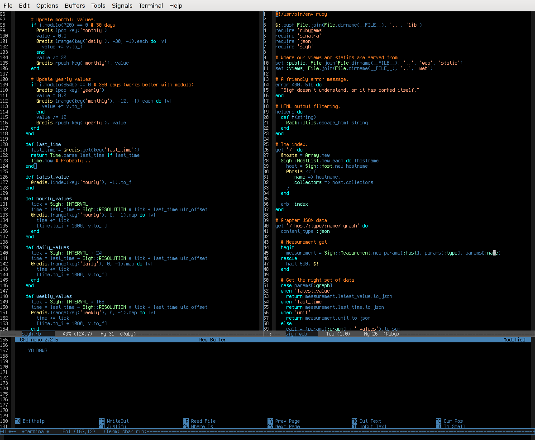Click the ^Y Prev Page shortcut in nano

click(x=284, y=421)
